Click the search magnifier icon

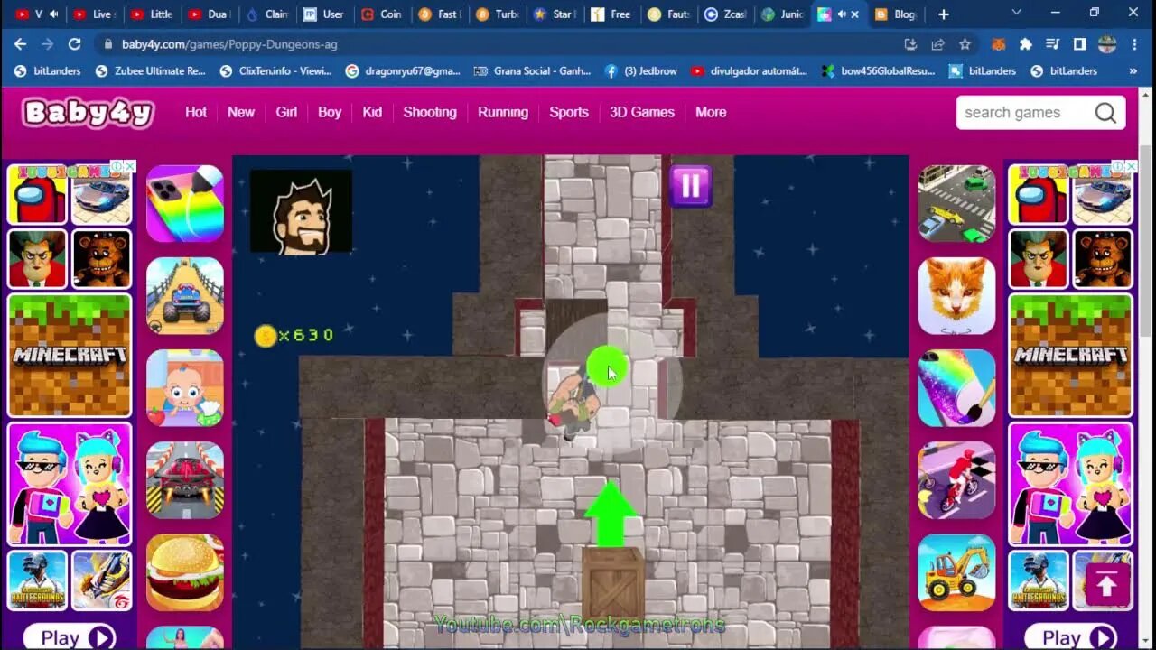pos(1105,112)
